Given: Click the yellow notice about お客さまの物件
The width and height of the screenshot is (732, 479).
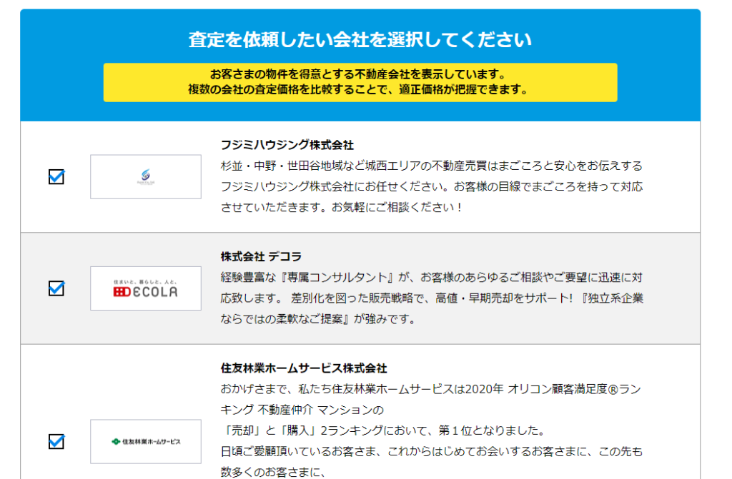Looking at the screenshot, I should tap(360, 82).
